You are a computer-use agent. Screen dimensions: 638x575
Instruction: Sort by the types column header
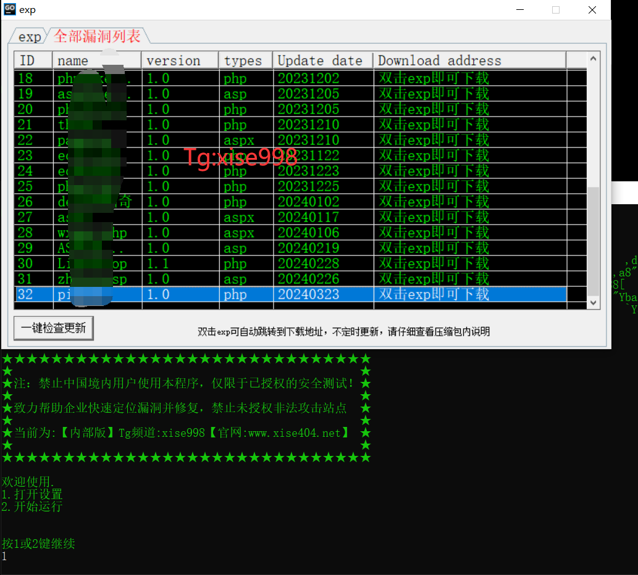click(246, 60)
